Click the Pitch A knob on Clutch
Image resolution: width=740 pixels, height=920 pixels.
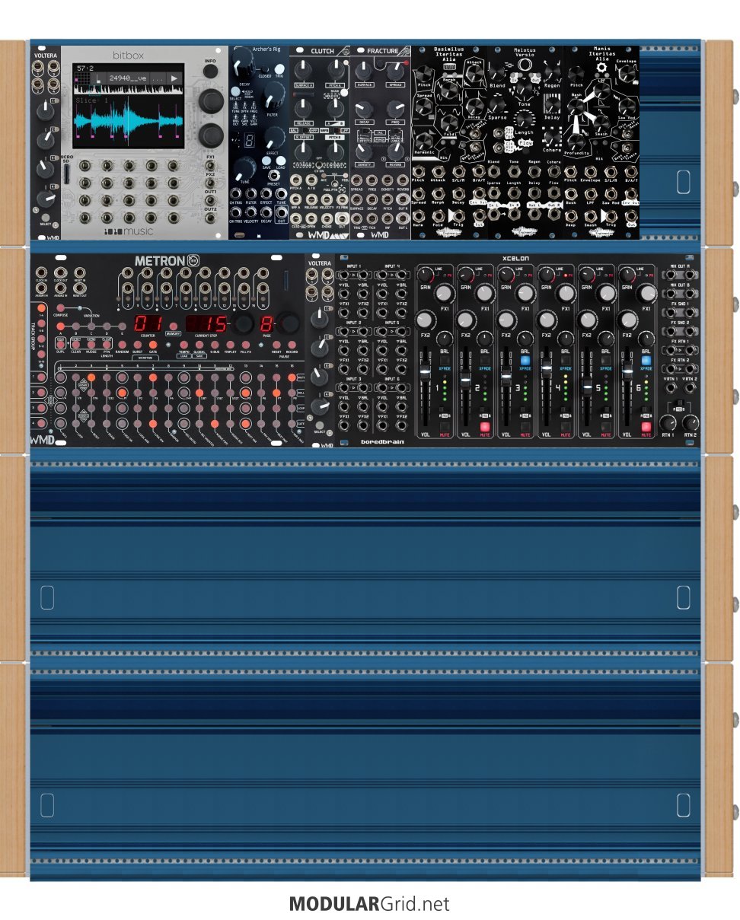tap(336, 69)
